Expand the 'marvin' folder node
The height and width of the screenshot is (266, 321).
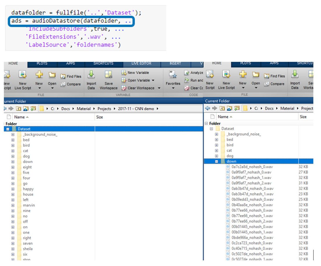[x=13, y=205]
